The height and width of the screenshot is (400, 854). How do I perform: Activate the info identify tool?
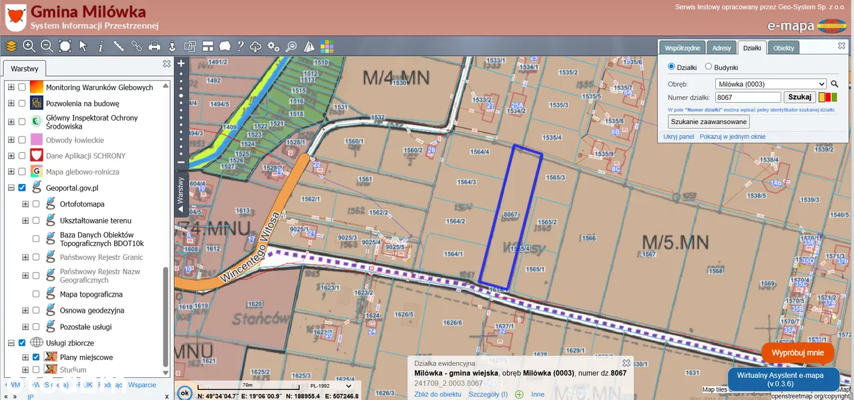101,46
